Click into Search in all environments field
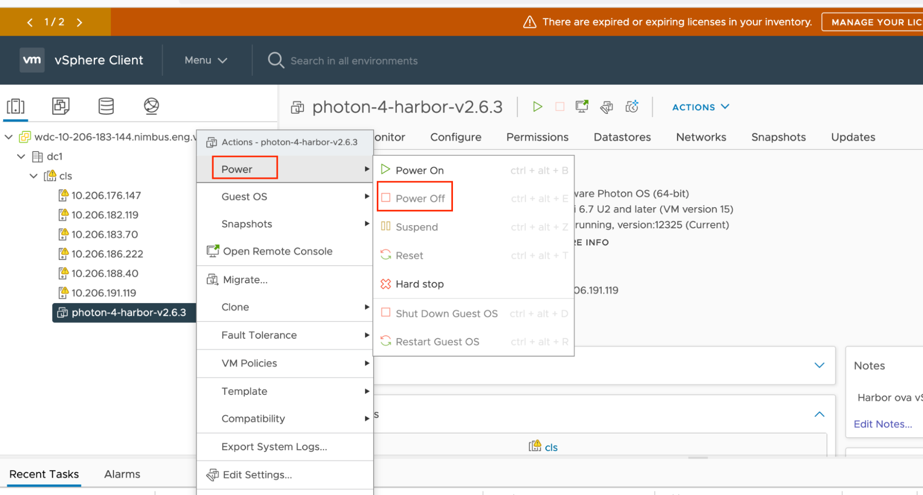 coord(354,61)
